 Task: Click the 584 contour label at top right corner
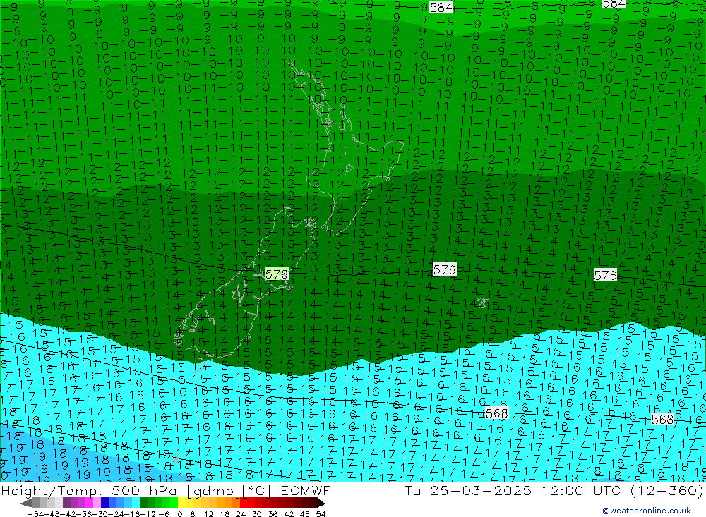pos(614,4)
